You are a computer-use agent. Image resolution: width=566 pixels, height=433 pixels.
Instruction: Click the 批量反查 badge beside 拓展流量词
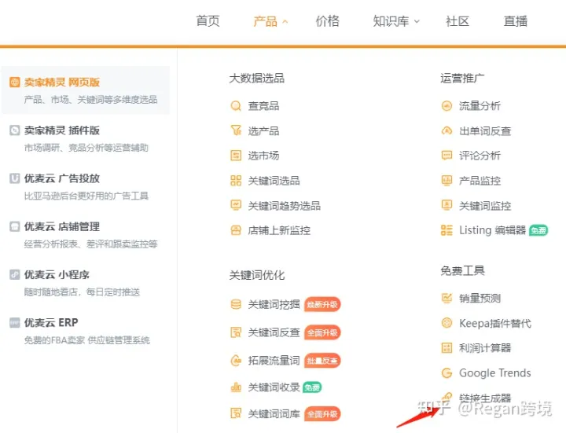pos(322,361)
